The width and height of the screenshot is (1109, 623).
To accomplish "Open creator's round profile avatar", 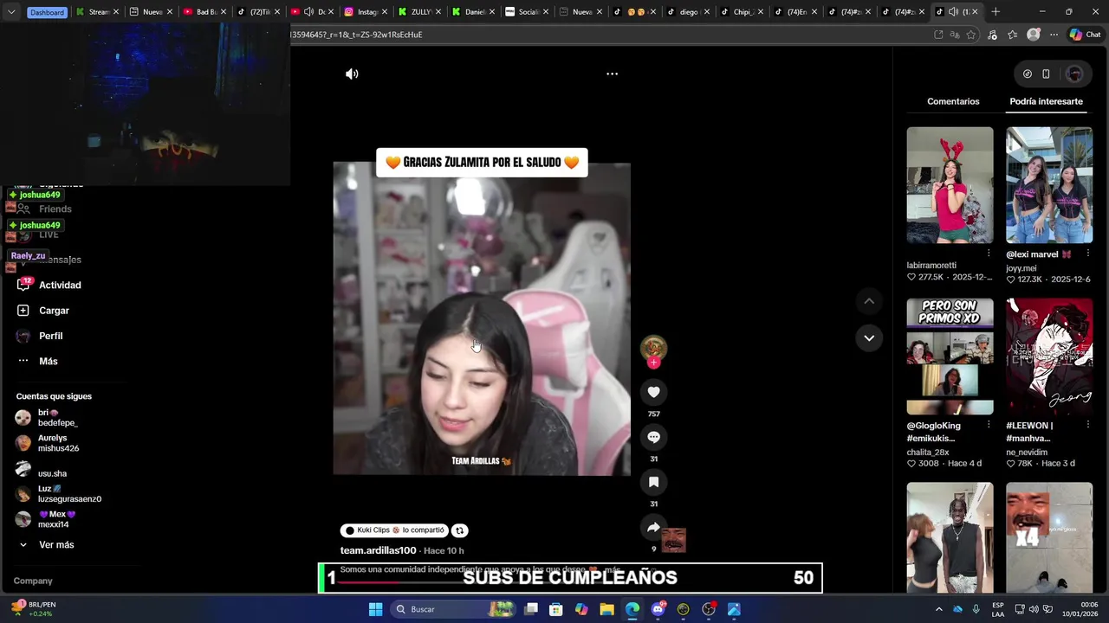I will click(x=653, y=347).
